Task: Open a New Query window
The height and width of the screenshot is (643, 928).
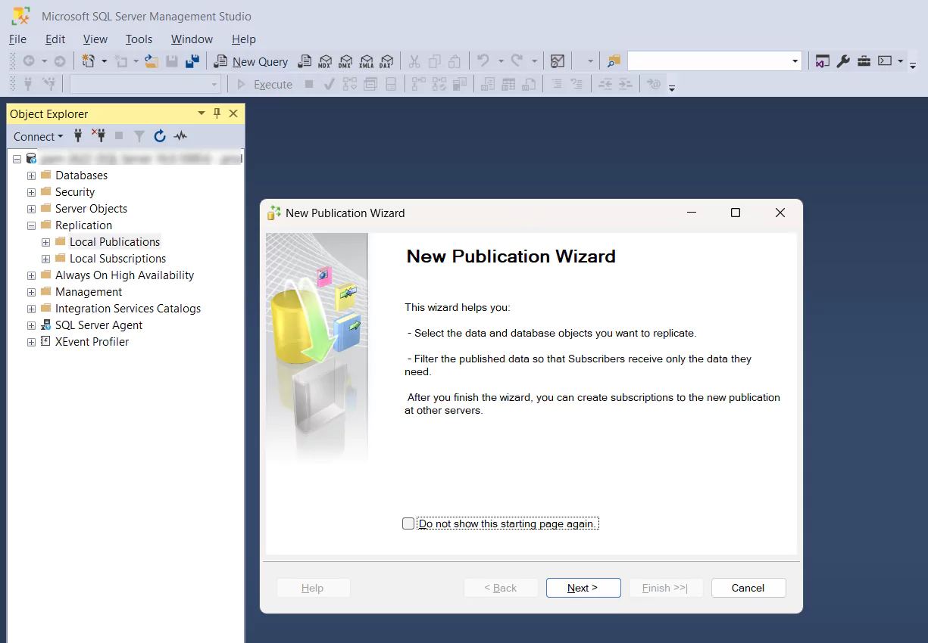Action: coord(251,61)
